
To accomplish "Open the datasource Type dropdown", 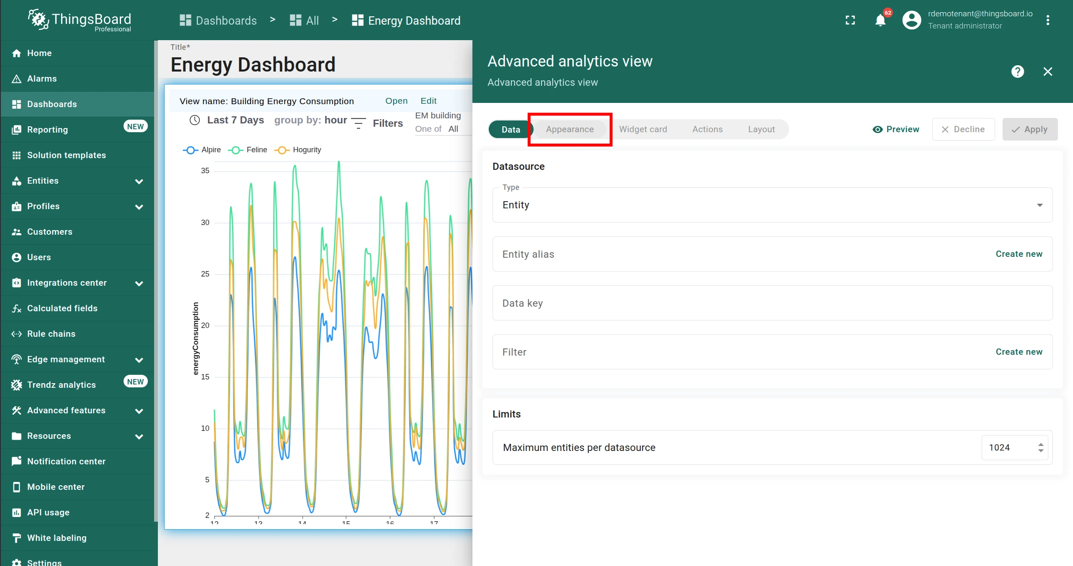I will click(x=772, y=205).
